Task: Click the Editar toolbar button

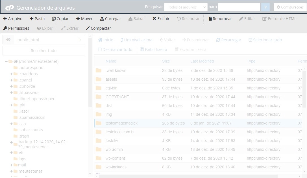Action: pyautogui.click(x=247, y=19)
